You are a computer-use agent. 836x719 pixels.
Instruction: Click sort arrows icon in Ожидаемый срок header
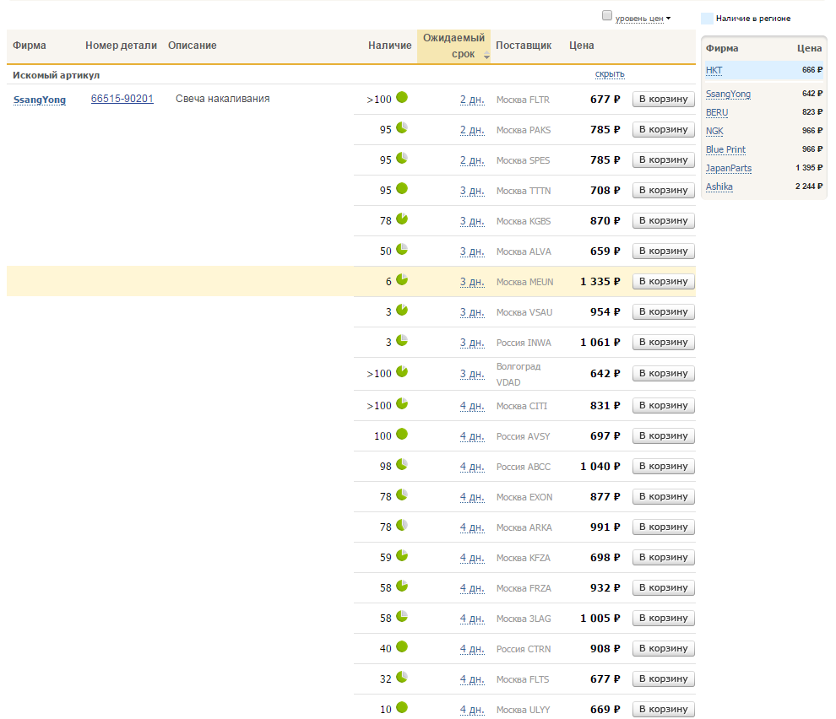pos(486,55)
